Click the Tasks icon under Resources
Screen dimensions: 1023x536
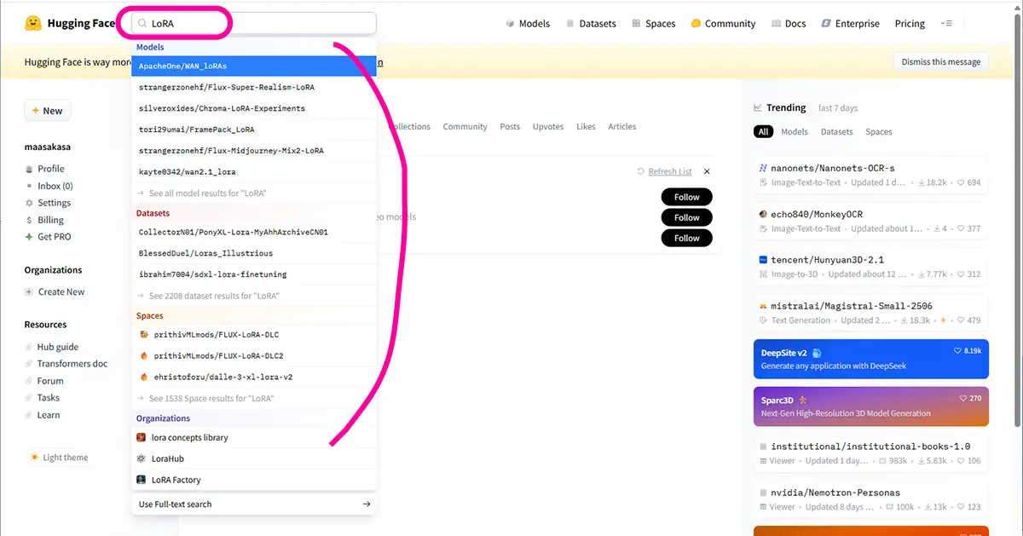30,398
